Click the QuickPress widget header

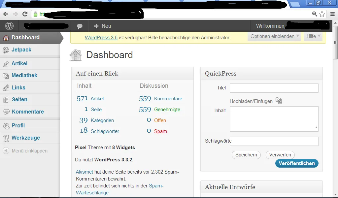pos(261,74)
